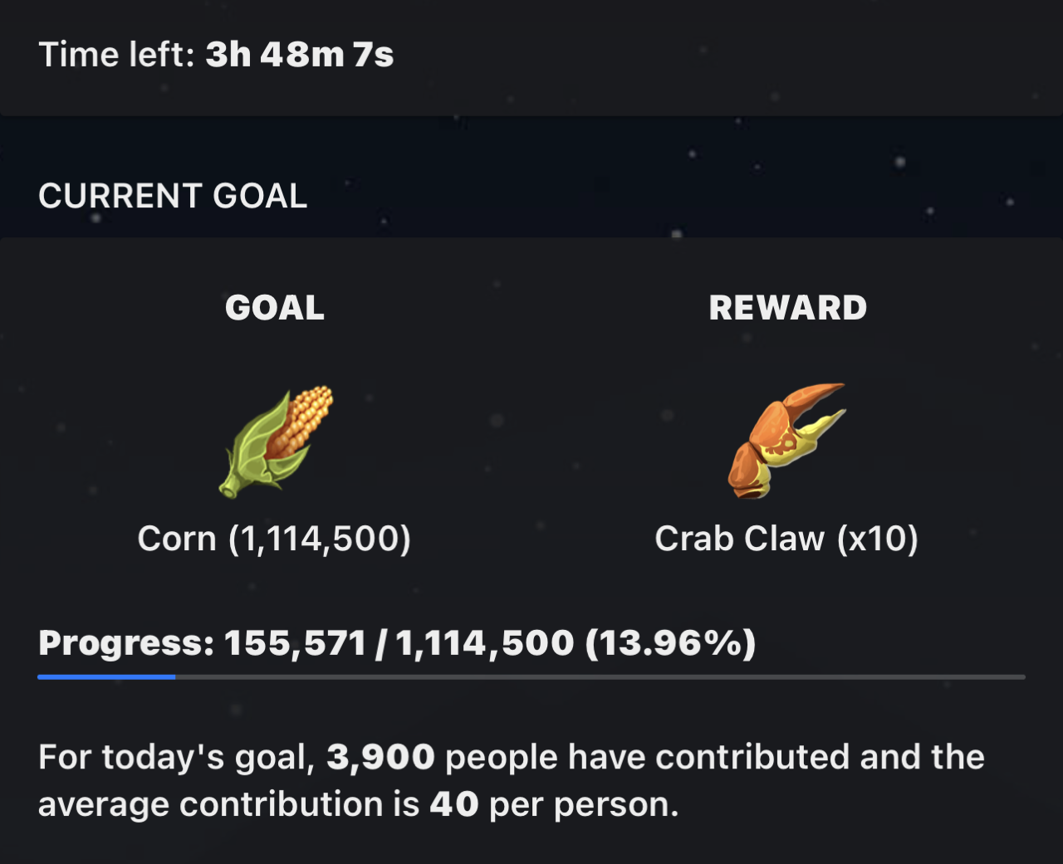Click the REWARD column heading
The image size is (1063, 864).
tap(787, 308)
